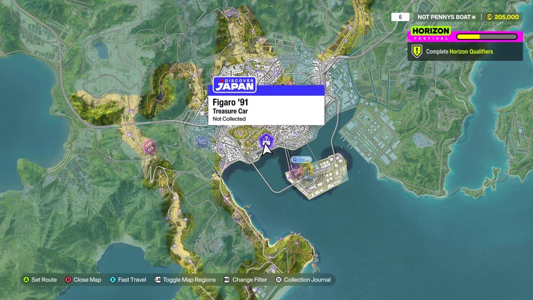Click the yellow CR credits coin icon
The image size is (533, 300).
pyautogui.click(x=489, y=17)
